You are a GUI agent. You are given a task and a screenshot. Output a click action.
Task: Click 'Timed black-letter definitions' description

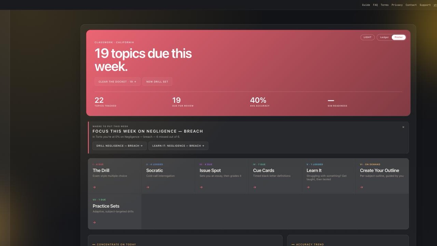272,176
